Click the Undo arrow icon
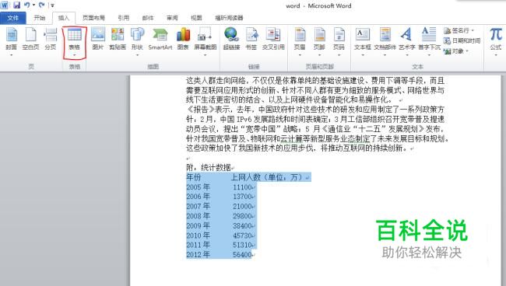506x286 pixels. click(27, 5)
